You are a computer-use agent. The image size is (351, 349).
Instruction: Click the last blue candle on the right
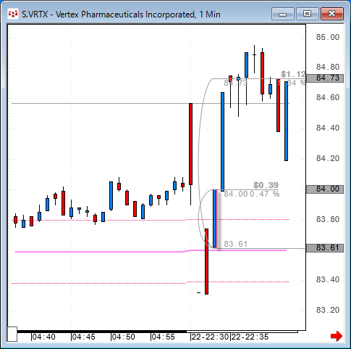pyautogui.click(x=286, y=121)
